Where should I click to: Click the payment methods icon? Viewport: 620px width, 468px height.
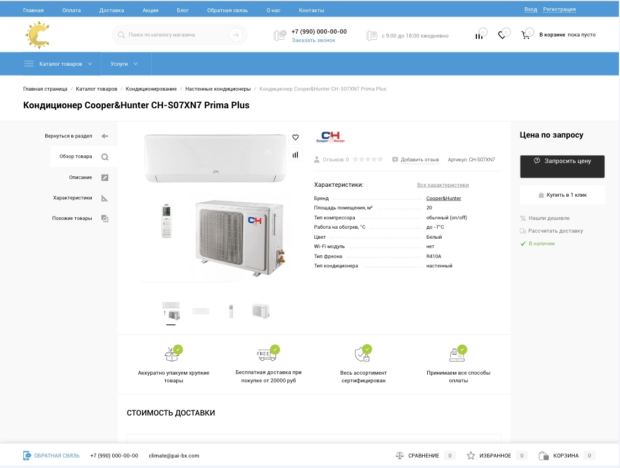458,354
